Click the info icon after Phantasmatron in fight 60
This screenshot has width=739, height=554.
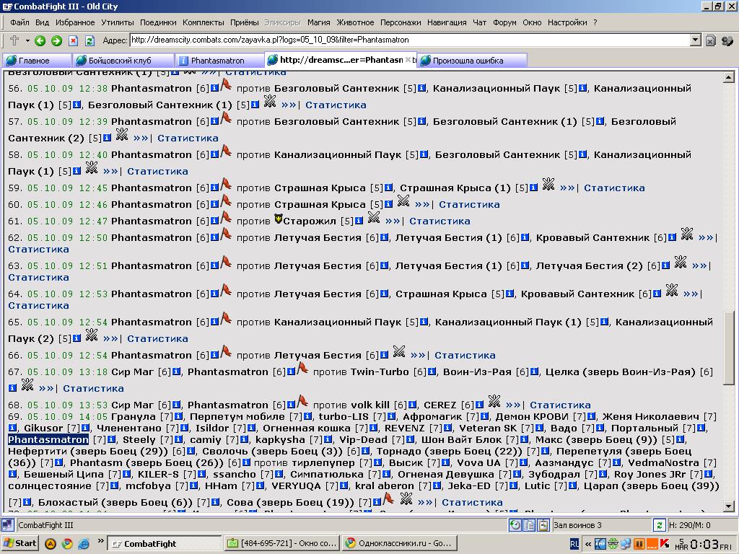pyautogui.click(x=214, y=204)
